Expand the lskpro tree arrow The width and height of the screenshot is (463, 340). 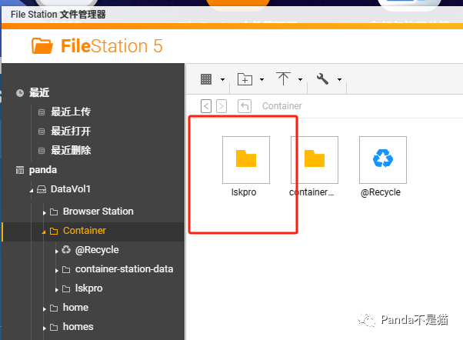(x=56, y=289)
